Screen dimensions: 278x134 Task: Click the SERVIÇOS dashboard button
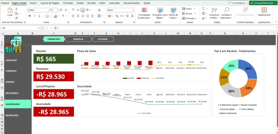tap(78, 39)
